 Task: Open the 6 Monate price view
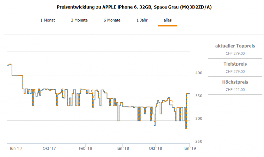pyautogui.click(x=112, y=20)
